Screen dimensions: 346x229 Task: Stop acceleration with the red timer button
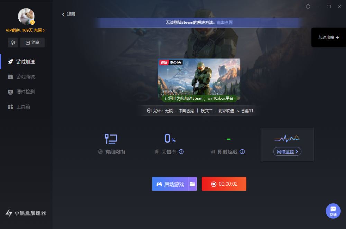click(224, 184)
